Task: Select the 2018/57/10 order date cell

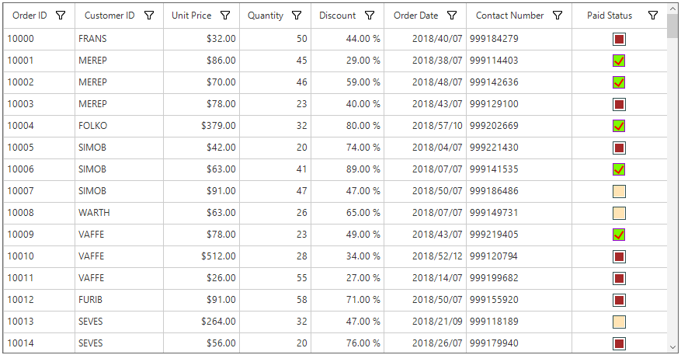Action: (x=426, y=126)
